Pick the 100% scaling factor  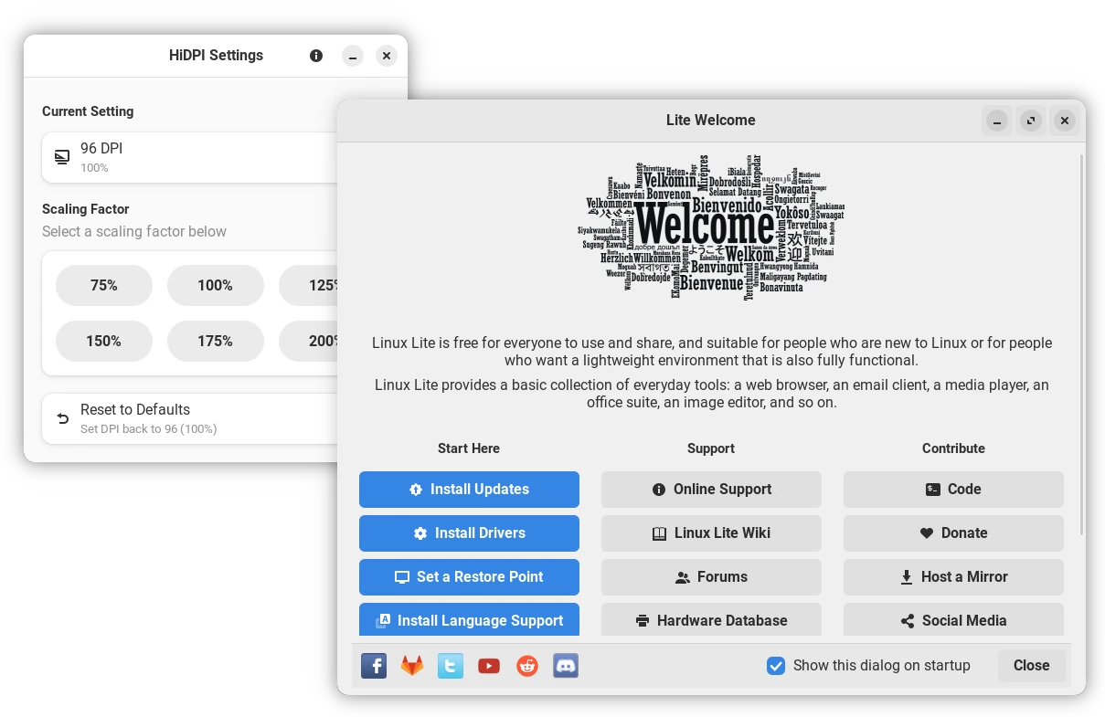click(x=216, y=286)
